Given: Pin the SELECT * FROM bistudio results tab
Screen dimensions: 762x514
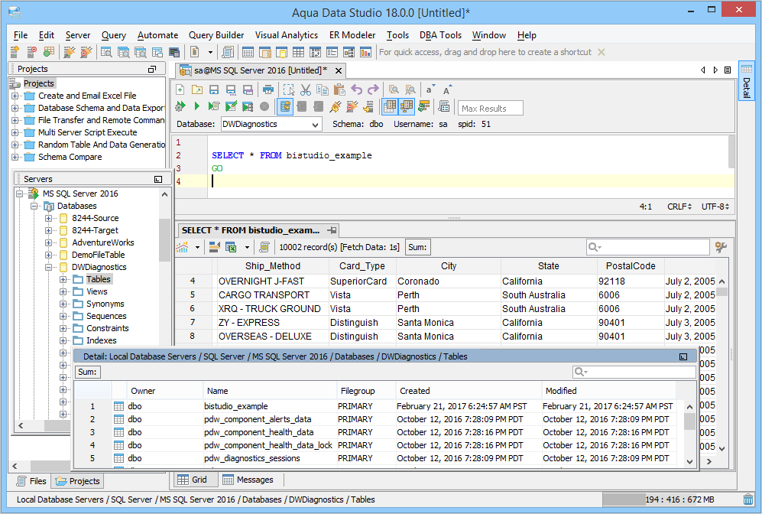Looking at the screenshot, I should (332, 230).
